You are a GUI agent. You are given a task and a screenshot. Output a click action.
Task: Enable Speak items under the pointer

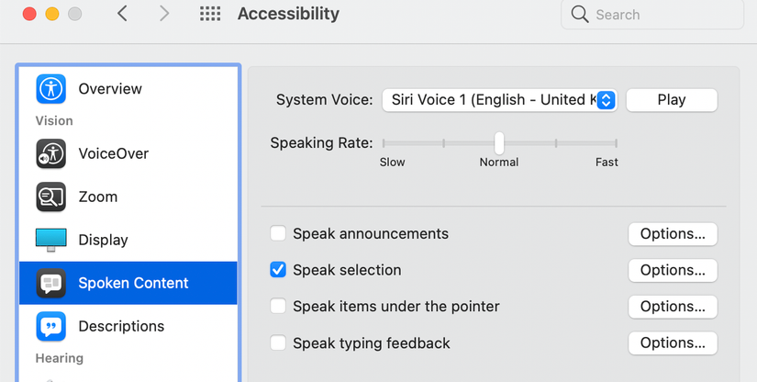[278, 306]
